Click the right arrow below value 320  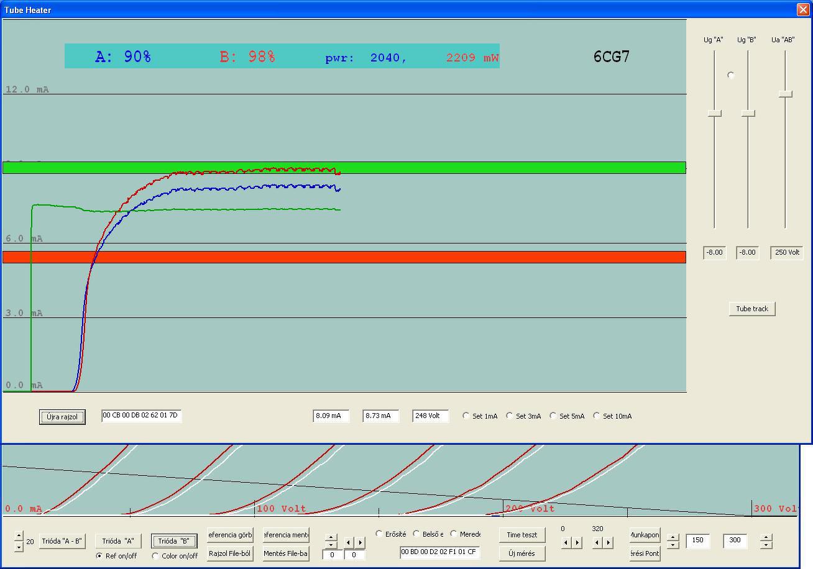pos(609,542)
